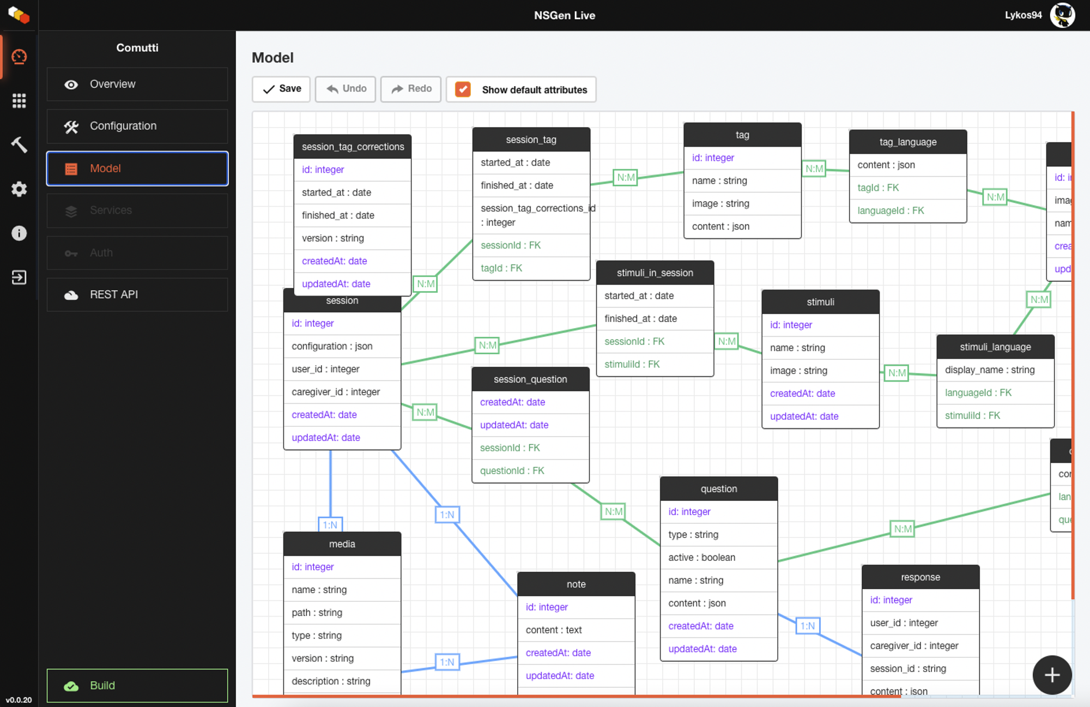Click the NSGen logo icon
The width and height of the screenshot is (1090, 707).
pos(19,15)
